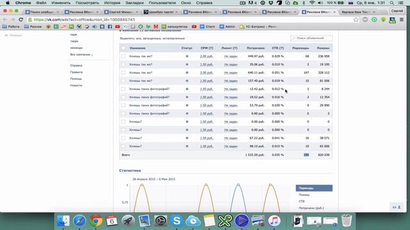Click in the ad search field

click(311, 38)
